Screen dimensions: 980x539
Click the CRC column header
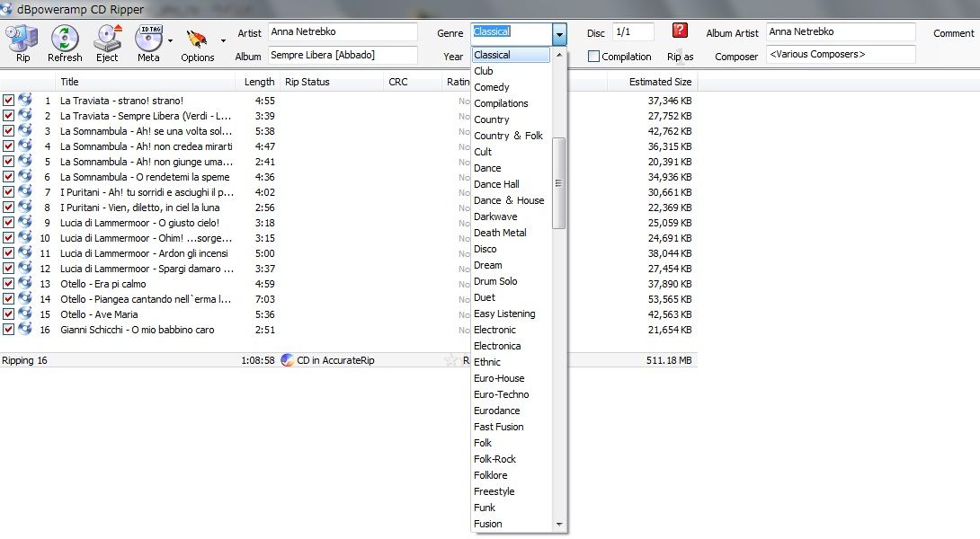click(x=413, y=82)
